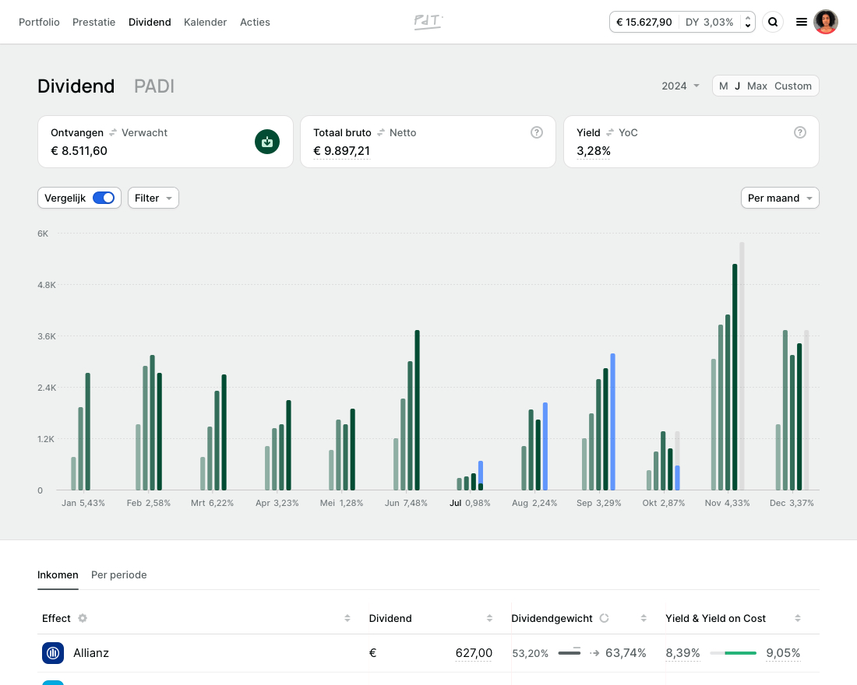Open the user profile avatar
The height and width of the screenshot is (685, 857).
(826, 22)
